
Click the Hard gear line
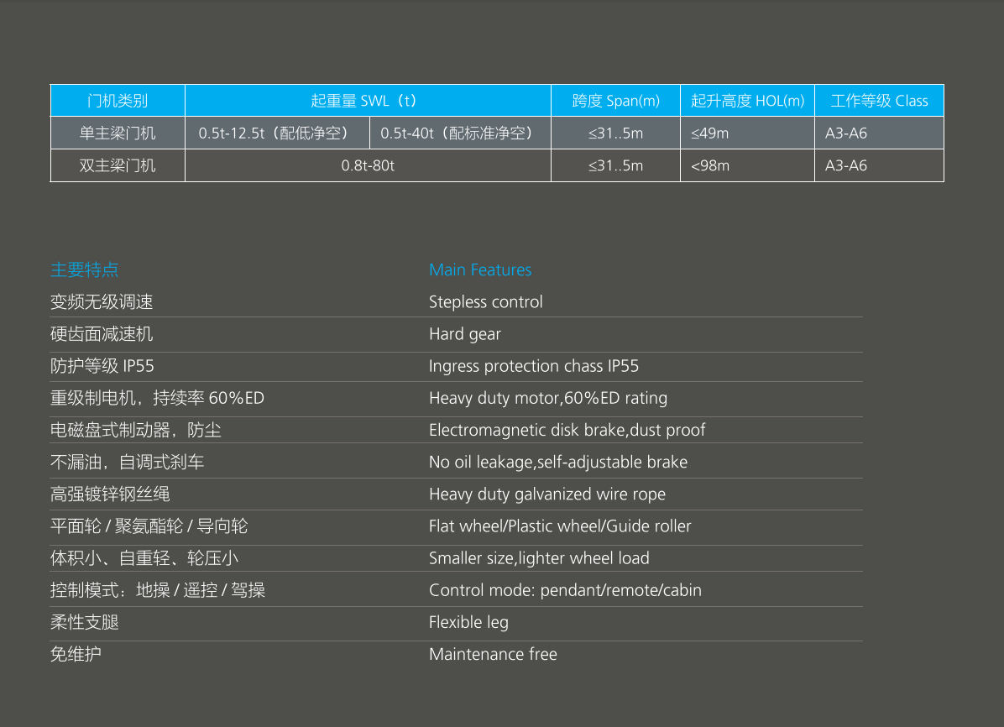pyautogui.click(x=465, y=334)
